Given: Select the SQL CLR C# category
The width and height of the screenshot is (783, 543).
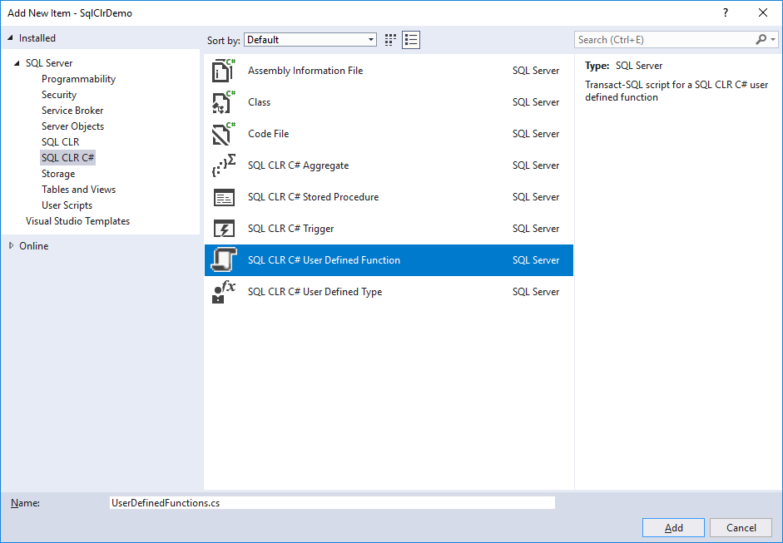Looking at the screenshot, I should (x=68, y=158).
